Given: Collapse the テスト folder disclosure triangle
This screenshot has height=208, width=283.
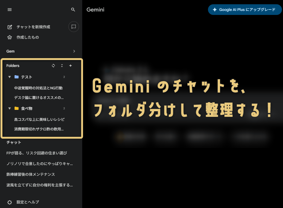Looking at the screenshot, I should pos(10,77).
